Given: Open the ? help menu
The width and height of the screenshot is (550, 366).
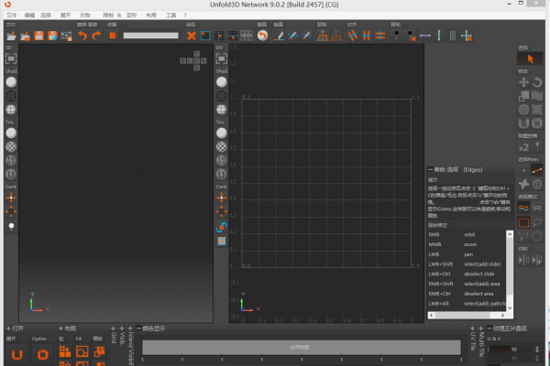Looking at the screenshot, I should click(185, 15).
